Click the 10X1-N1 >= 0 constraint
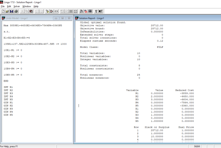Screen dimensions: 221x148 click(13, 50)
